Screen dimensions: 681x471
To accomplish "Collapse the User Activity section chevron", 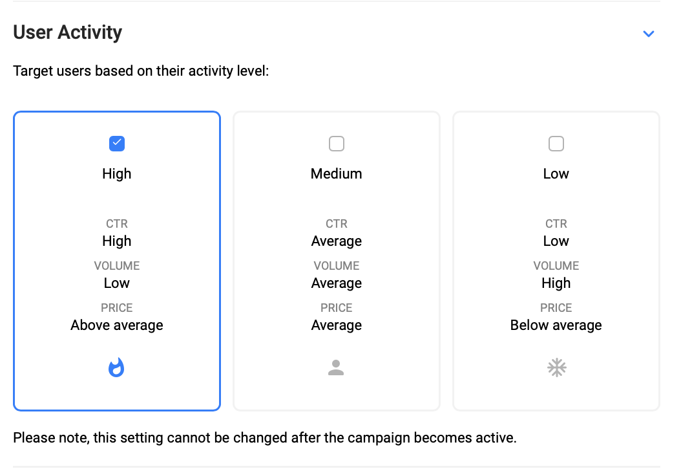I will tap(649, 34).
